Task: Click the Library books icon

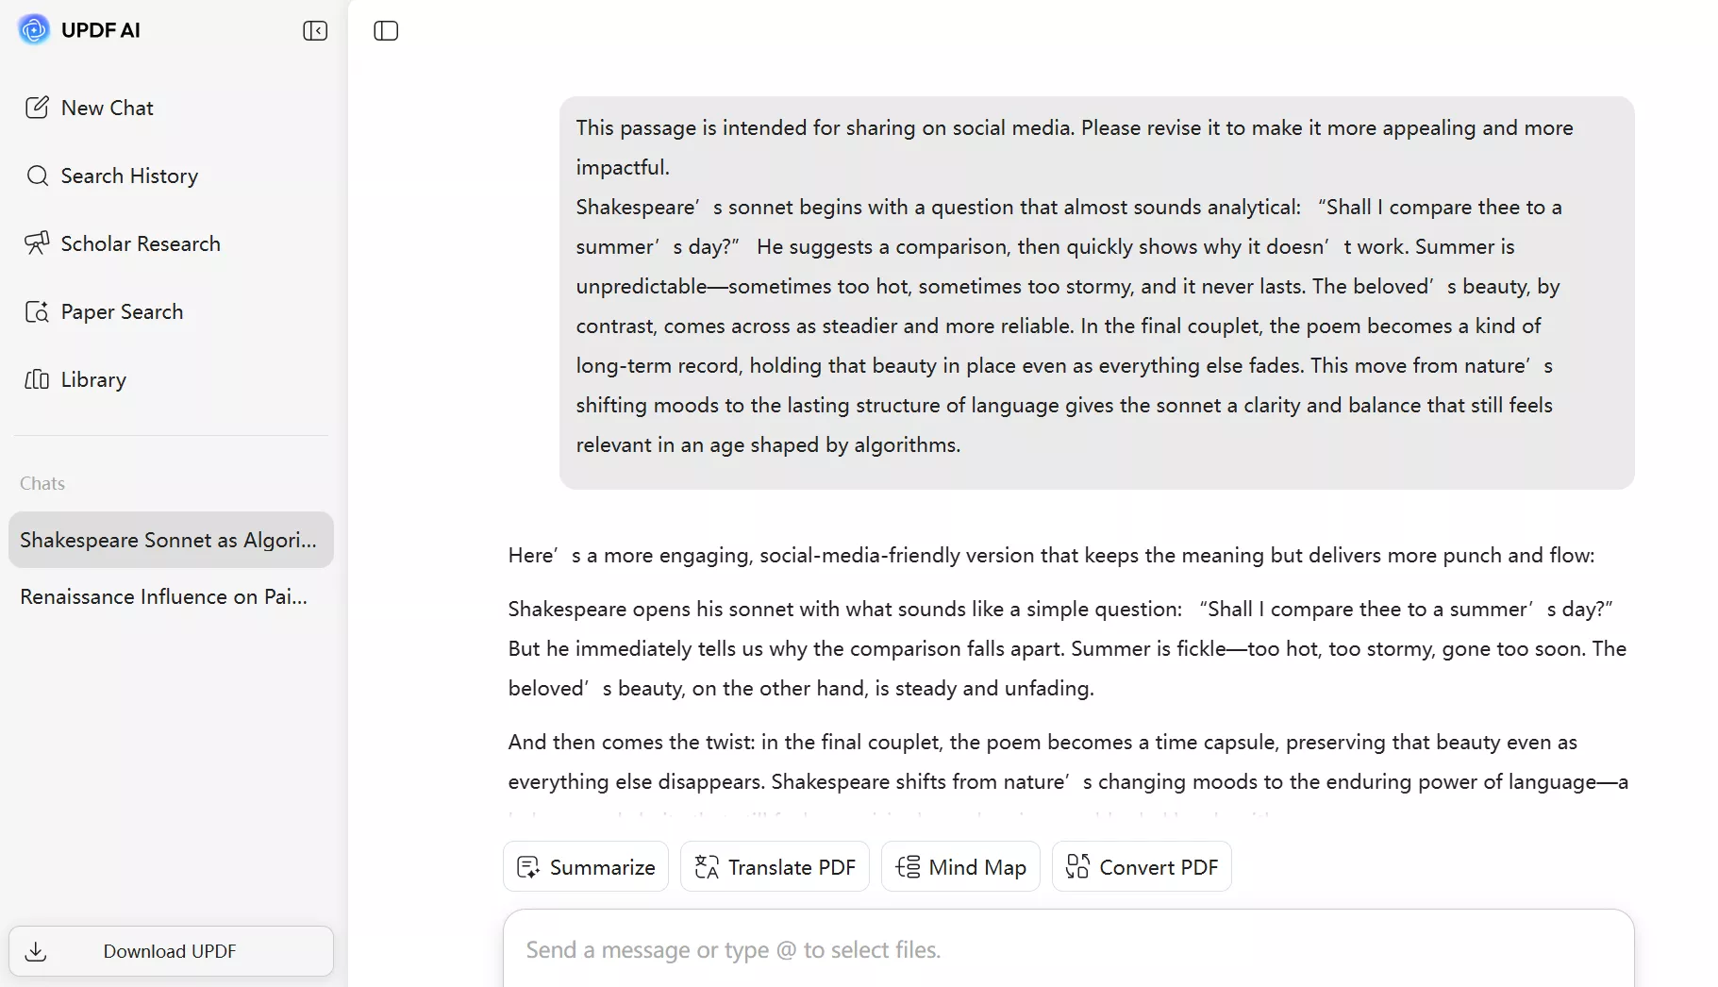Action: click(37, 379)
